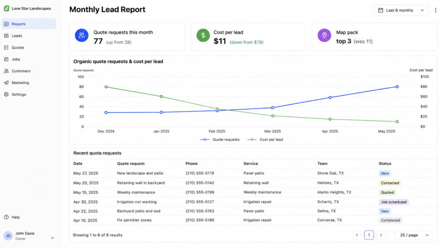Go to next results page
This screenshot has height=248, width=441.
coord(381,235)
